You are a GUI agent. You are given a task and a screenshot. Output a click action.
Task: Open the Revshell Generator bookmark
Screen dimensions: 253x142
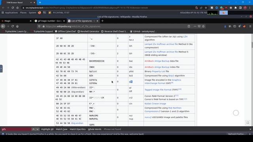[x=89, y=32]
